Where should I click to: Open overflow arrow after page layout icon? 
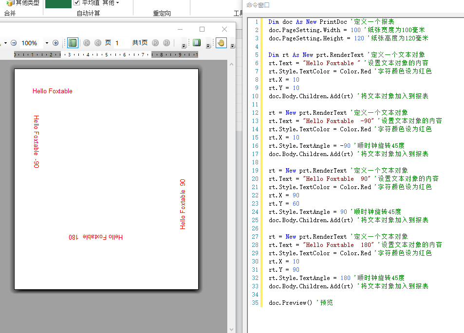point(208,46)
